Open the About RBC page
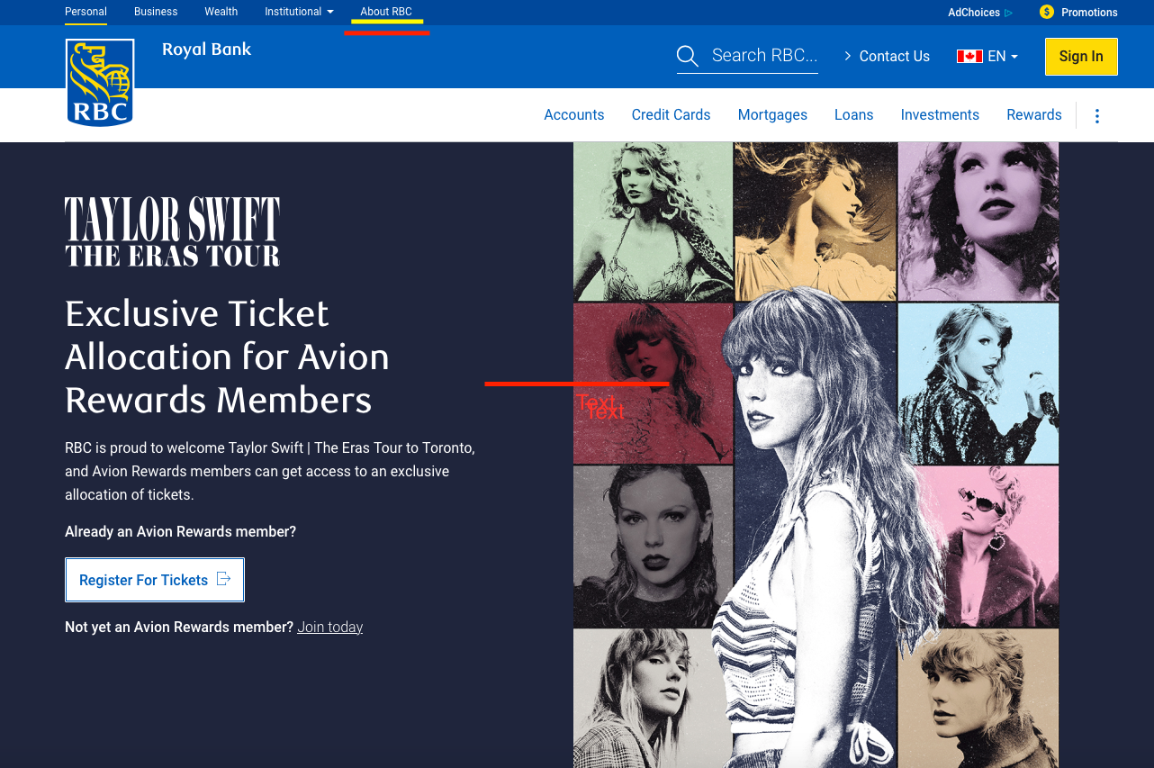The width and height of the screenshot is (1154, 768). tap(386, 12)
